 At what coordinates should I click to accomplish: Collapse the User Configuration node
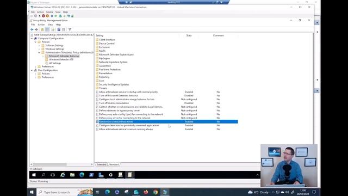point(32,70)
